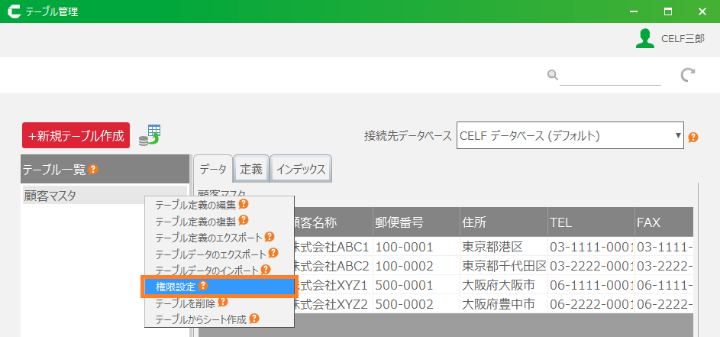The height and width of the screenshot is (337, 720).
Task: Click the 住所 column header
Action: (503, 222)
